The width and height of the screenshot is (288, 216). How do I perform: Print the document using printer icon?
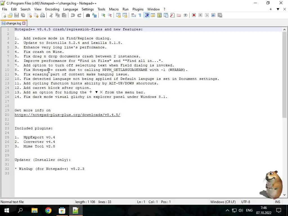42,15
